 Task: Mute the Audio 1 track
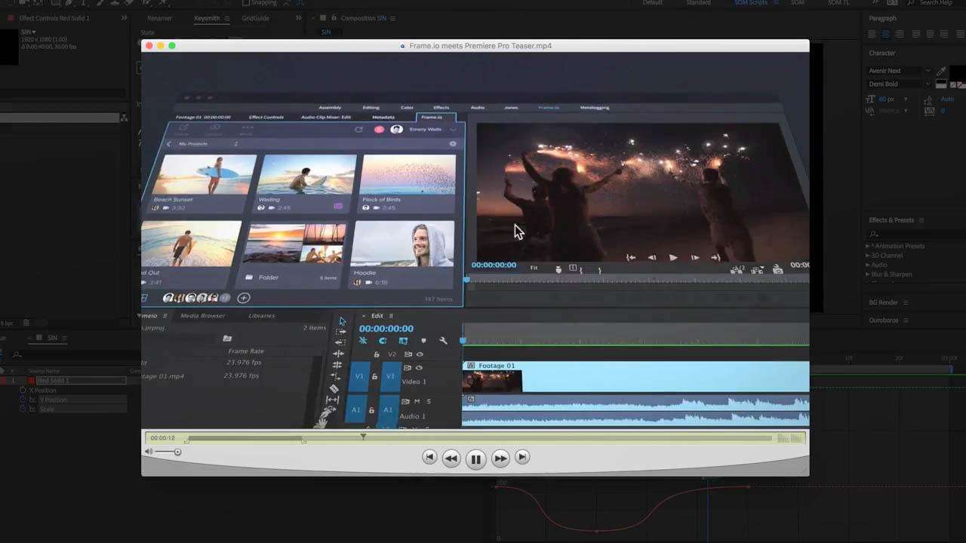coord(417,401)
